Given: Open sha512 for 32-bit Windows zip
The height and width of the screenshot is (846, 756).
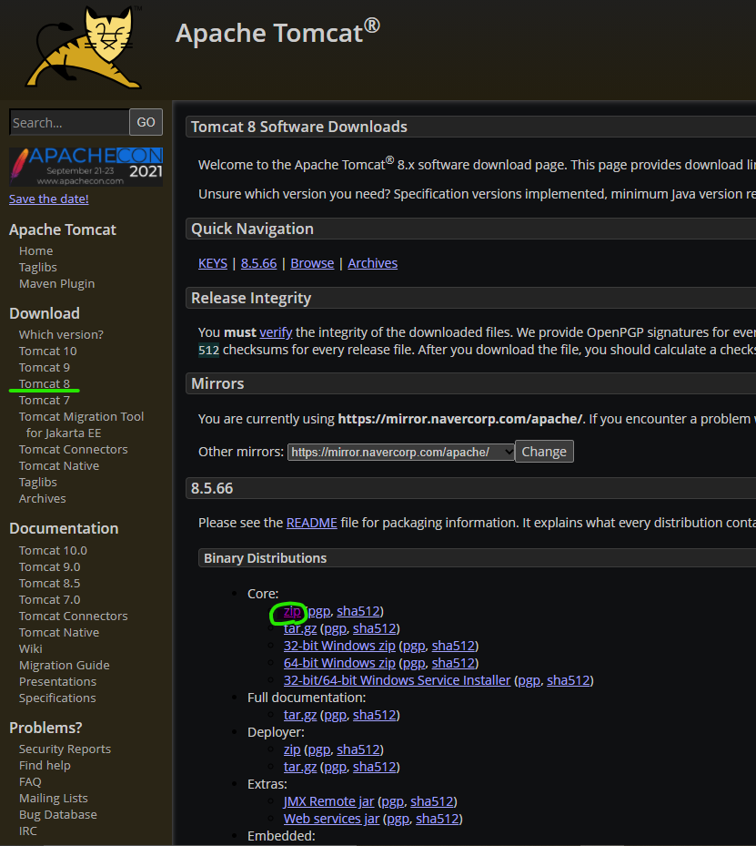Looking at the screenshot, I should coord(454,646).
